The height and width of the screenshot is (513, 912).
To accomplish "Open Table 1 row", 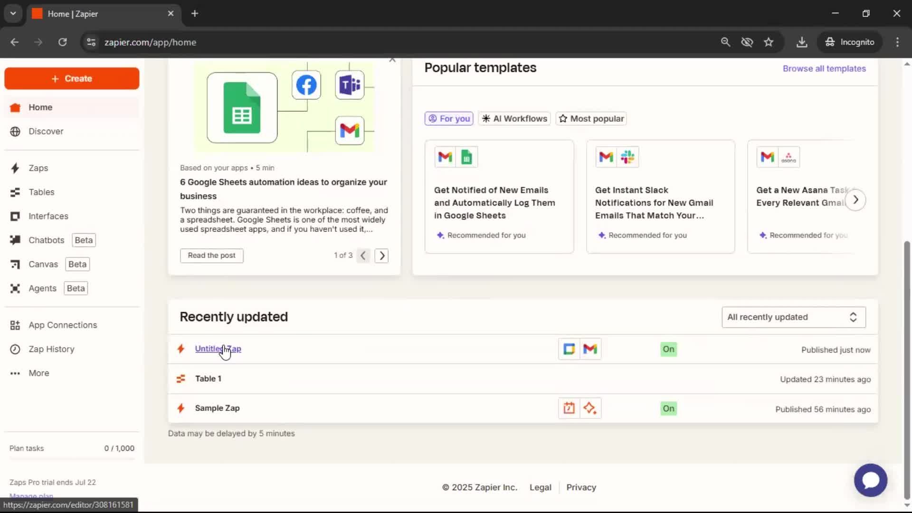I will 522,379.
